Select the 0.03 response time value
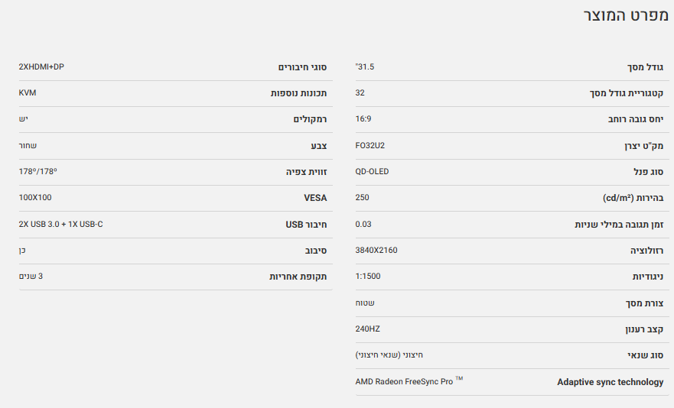The image size is (674, 408). (363, 224)
